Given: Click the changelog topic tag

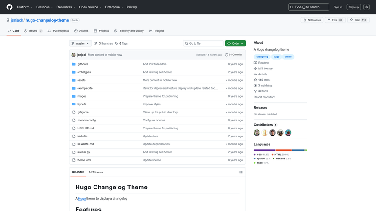Looking at the screenshot, I should point(262,57).
